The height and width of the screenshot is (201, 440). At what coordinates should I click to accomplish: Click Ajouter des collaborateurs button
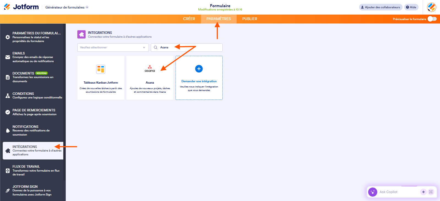(381, 7)
